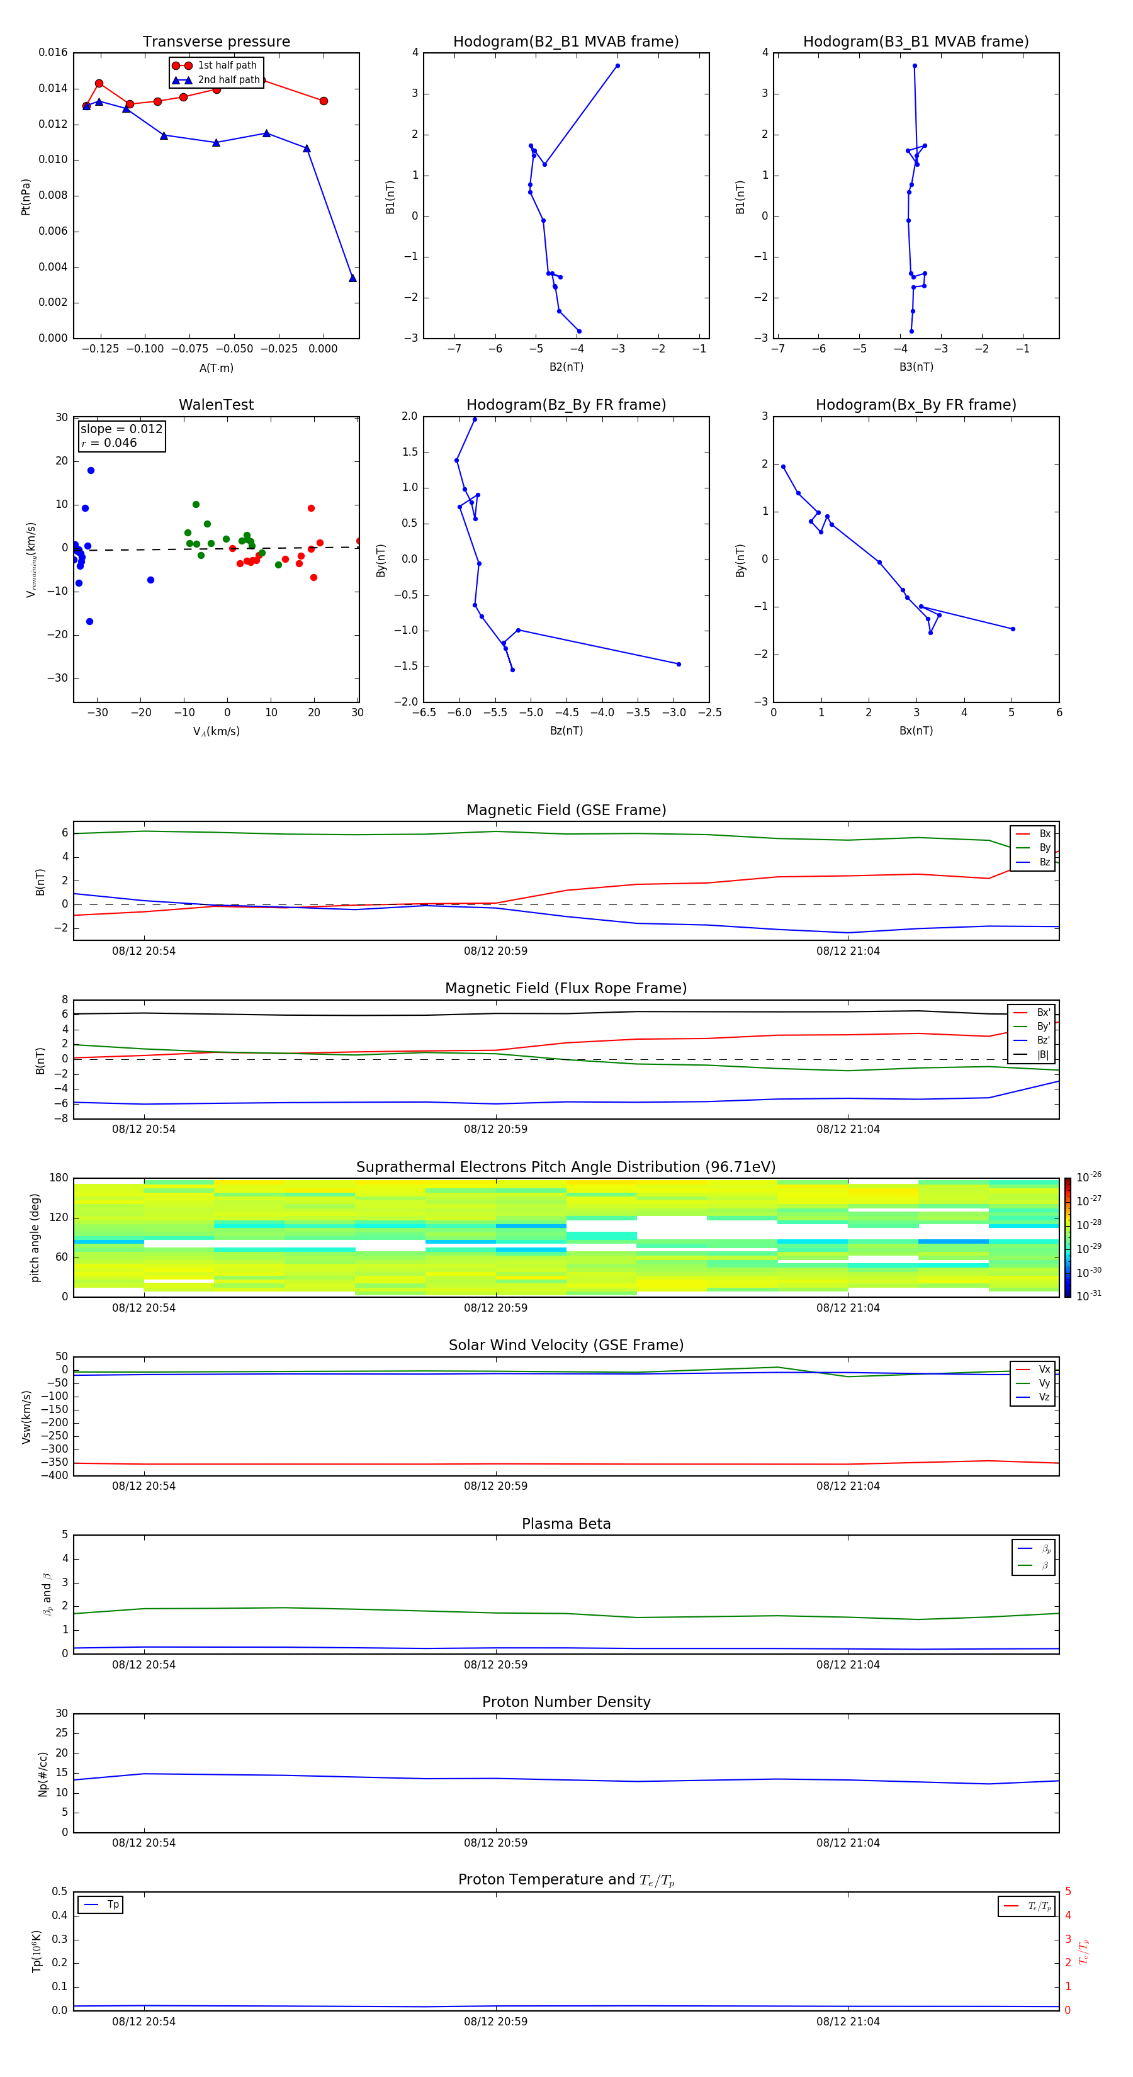This screenshot has width=1133, height=2077.
Task: Click the 'Proton Number Density' title
Action: pyautogui.click(x=566, y=1702)
